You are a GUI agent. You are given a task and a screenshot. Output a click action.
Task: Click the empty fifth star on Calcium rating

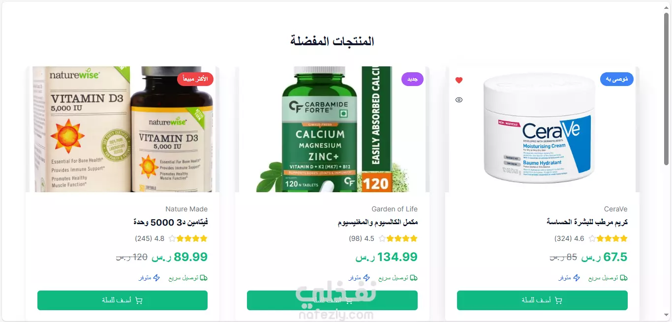click(382, 238)
